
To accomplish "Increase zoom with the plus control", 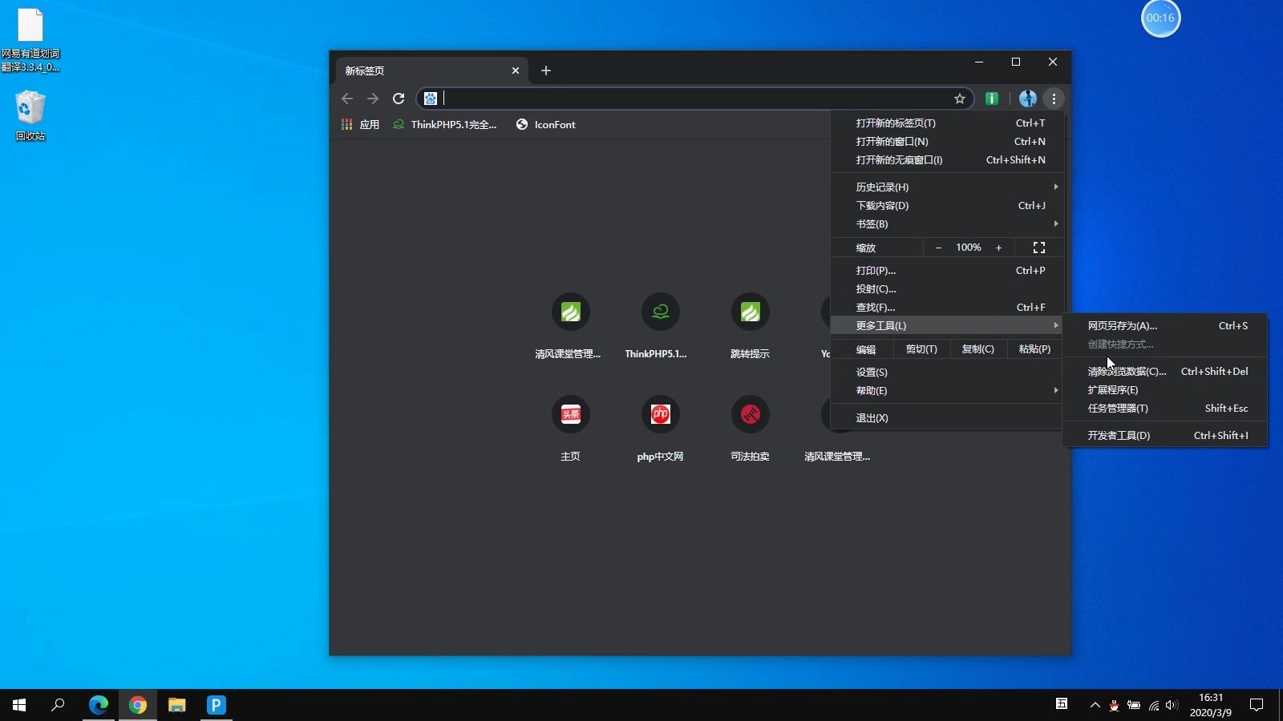I will [x=999, y=248].
